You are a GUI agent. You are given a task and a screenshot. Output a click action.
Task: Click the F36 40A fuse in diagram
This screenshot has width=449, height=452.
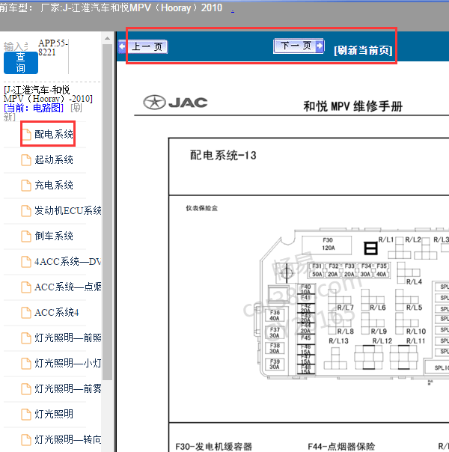[275, 315]
